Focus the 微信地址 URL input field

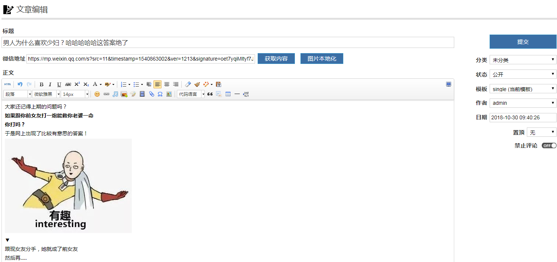[141, 59]
